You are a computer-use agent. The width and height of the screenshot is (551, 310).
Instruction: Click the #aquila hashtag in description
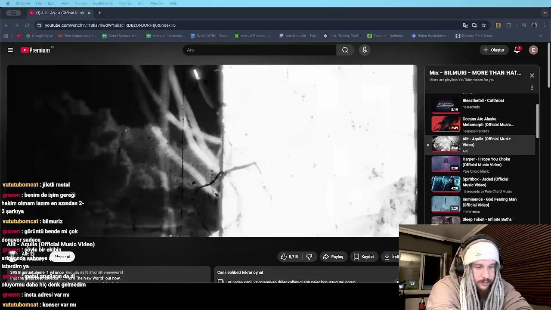click(x=72, y=273)
